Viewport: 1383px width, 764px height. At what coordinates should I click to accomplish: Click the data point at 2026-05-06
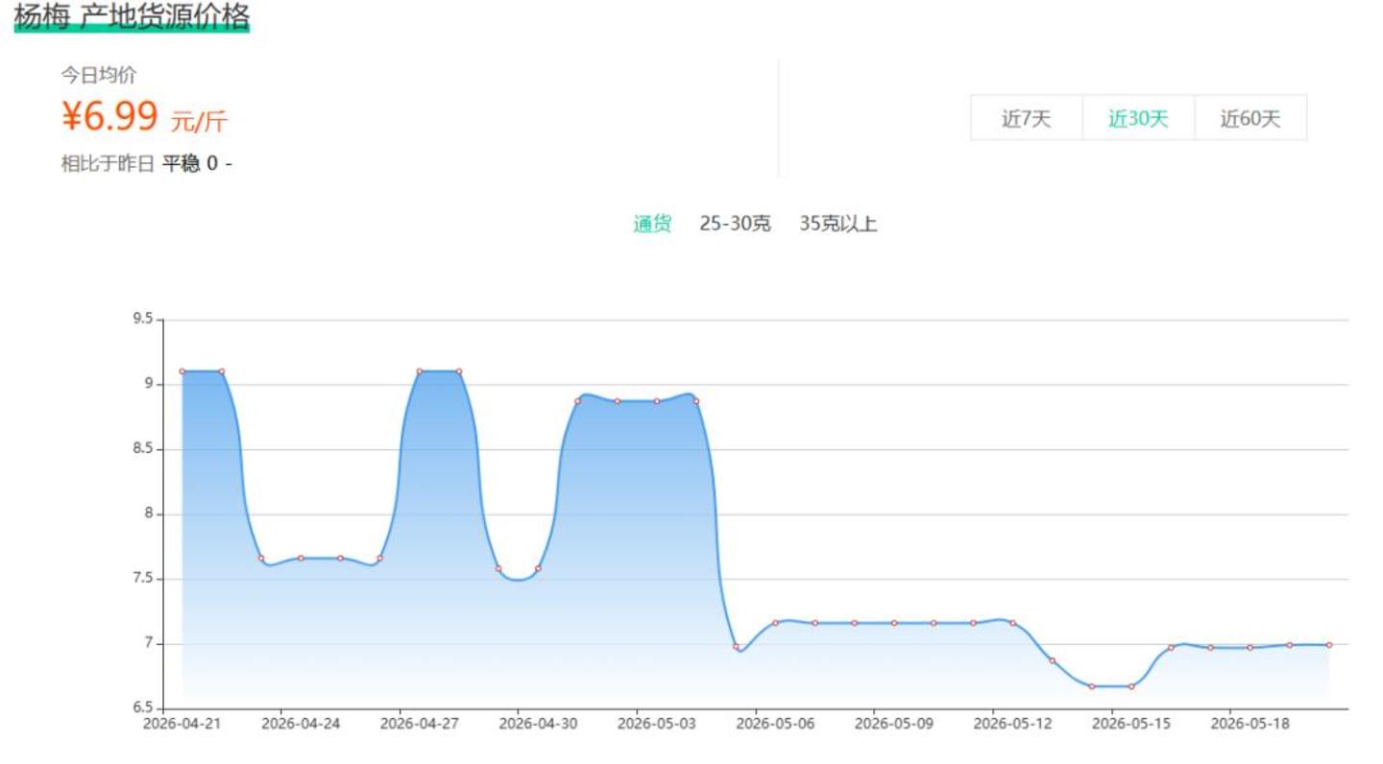(x=775, y=623)
